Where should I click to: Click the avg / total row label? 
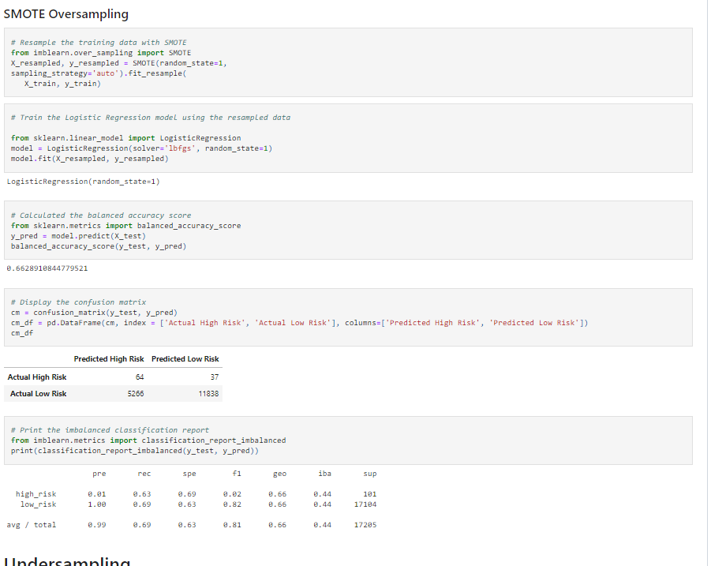(x=32, y=525)
